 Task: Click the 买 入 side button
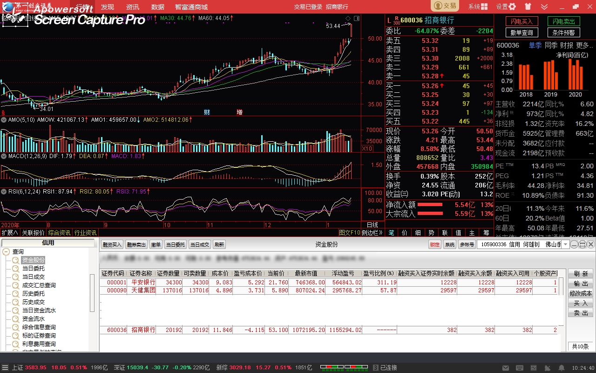point(581,303)
